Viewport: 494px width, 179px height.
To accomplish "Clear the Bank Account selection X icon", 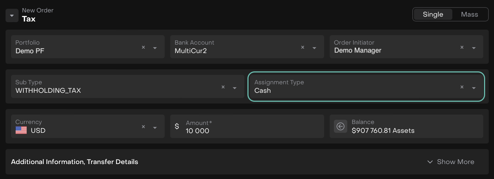I will pos(302,48).
